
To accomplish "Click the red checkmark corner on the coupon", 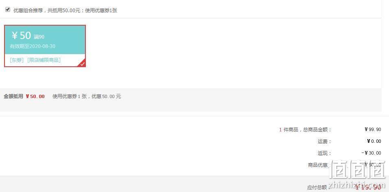I will [82, 63].
